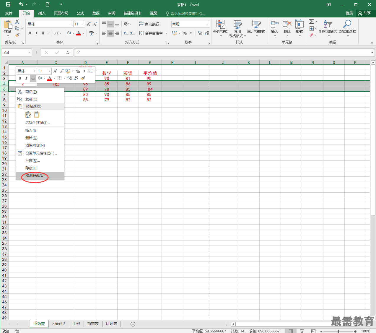Open the Name Box A4 dropdown arrow
376x333 pixels.
[x=29, y=53]
